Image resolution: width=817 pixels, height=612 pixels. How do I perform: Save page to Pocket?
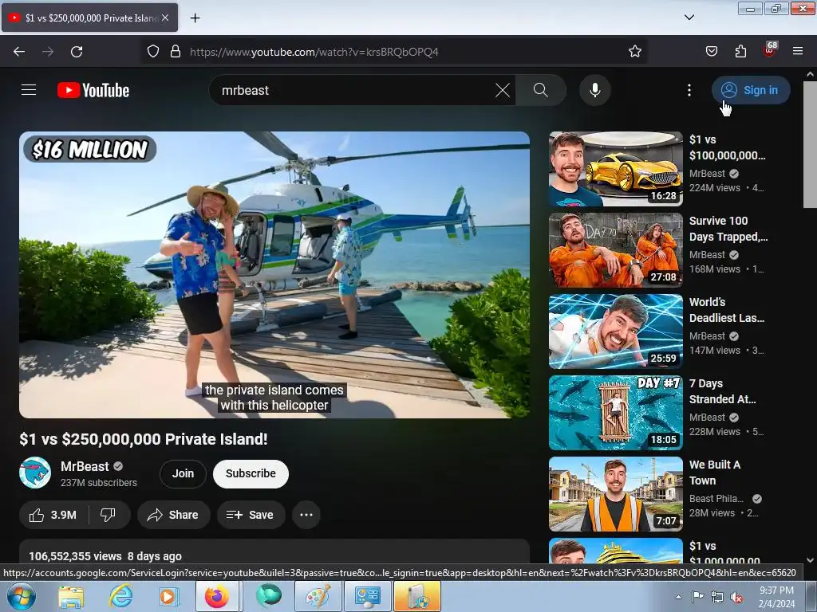click(711, 52)
